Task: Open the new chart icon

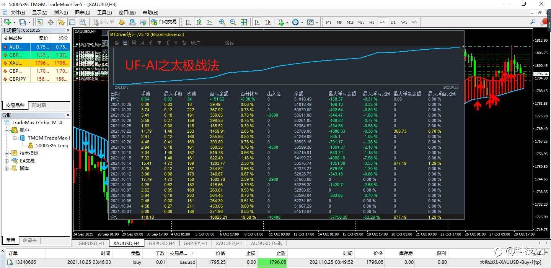Action: pos(7,22)
